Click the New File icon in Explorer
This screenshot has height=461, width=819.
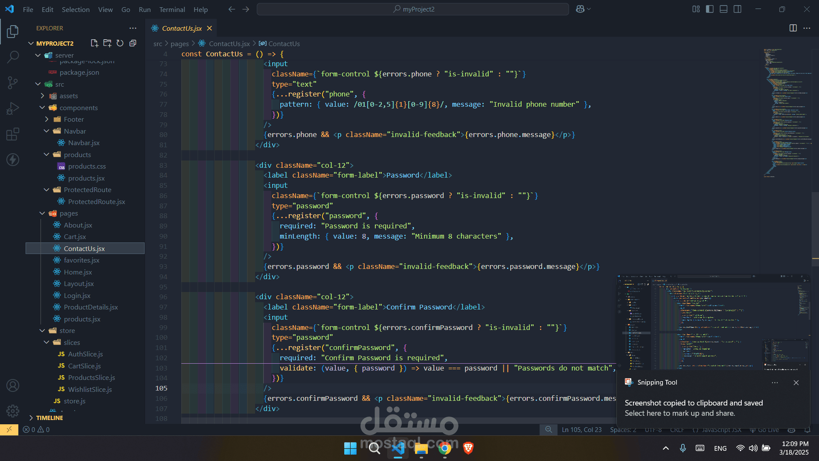pyautogui.click(x=94, y=43)
